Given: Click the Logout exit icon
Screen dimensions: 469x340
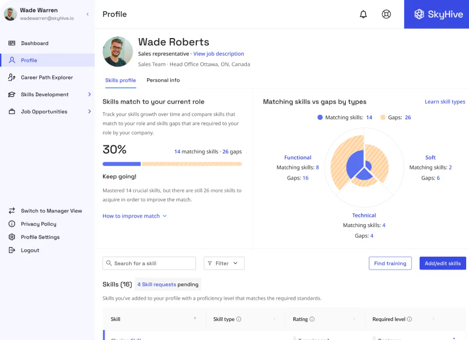Looking at the screenshot, I should coord(12,250).
